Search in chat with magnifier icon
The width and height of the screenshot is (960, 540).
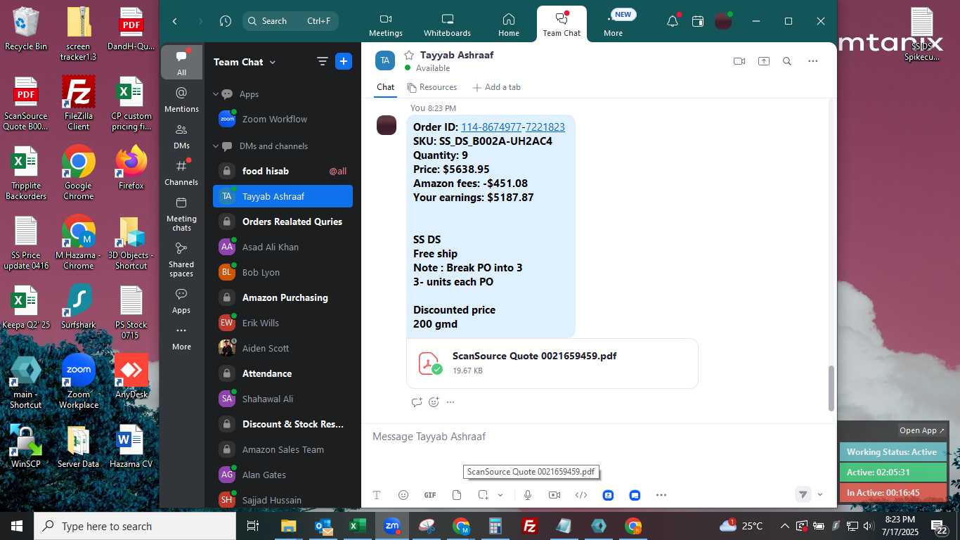(787, 61)
